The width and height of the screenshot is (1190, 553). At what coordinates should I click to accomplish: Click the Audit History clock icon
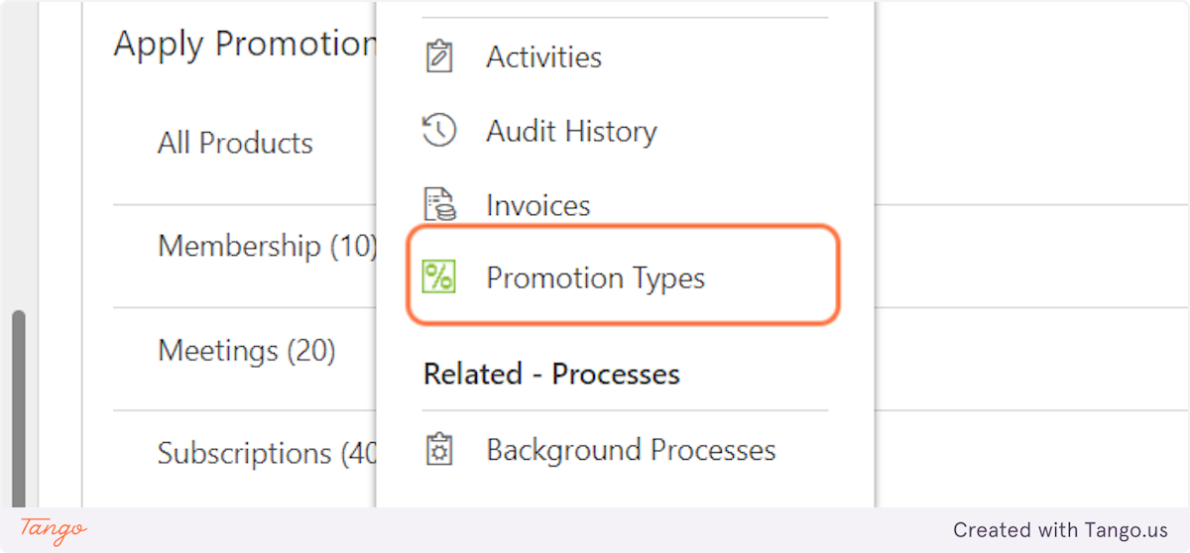438,131
